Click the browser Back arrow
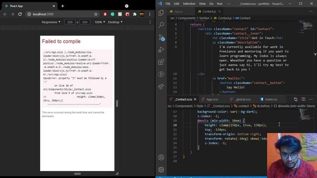Image resolution: width=317 pixels, height=178 pixels. (x=5, y=14)
